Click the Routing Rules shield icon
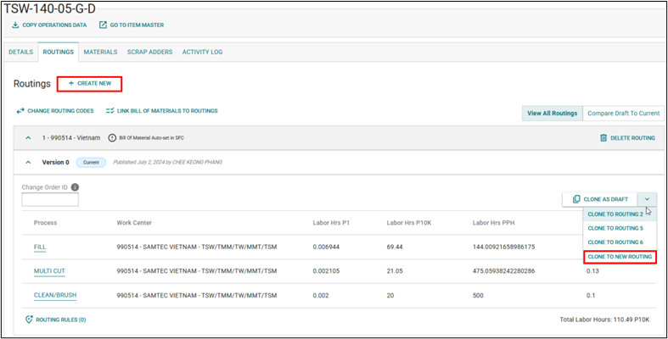The image size is (668, 339). [x=30, y=320]
